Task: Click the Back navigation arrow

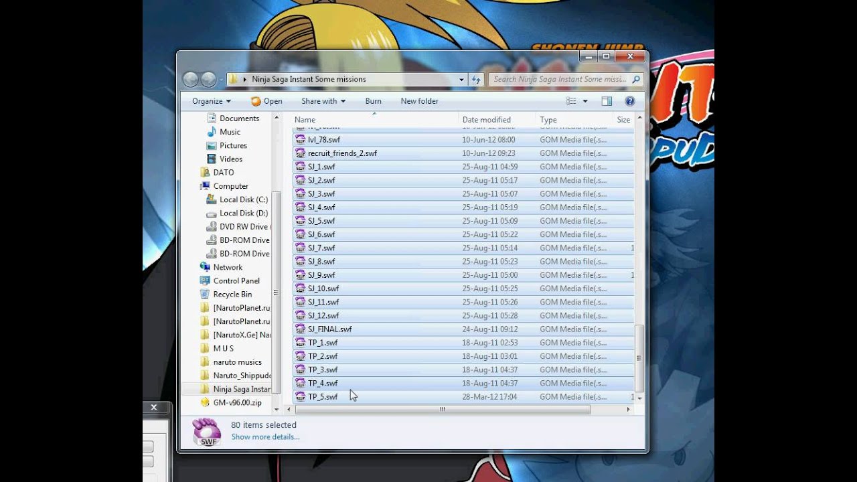Action: [190, 79]
